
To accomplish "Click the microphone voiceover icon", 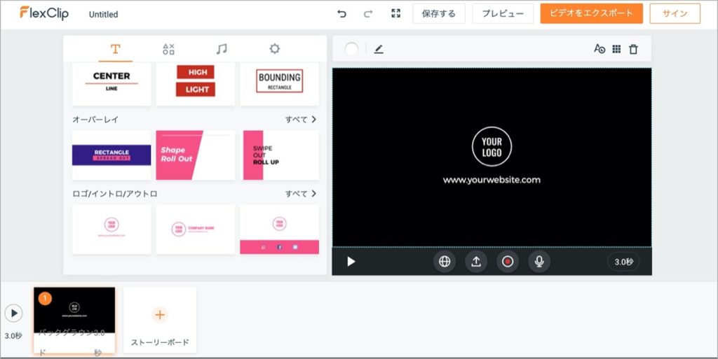I will point(539,261).
